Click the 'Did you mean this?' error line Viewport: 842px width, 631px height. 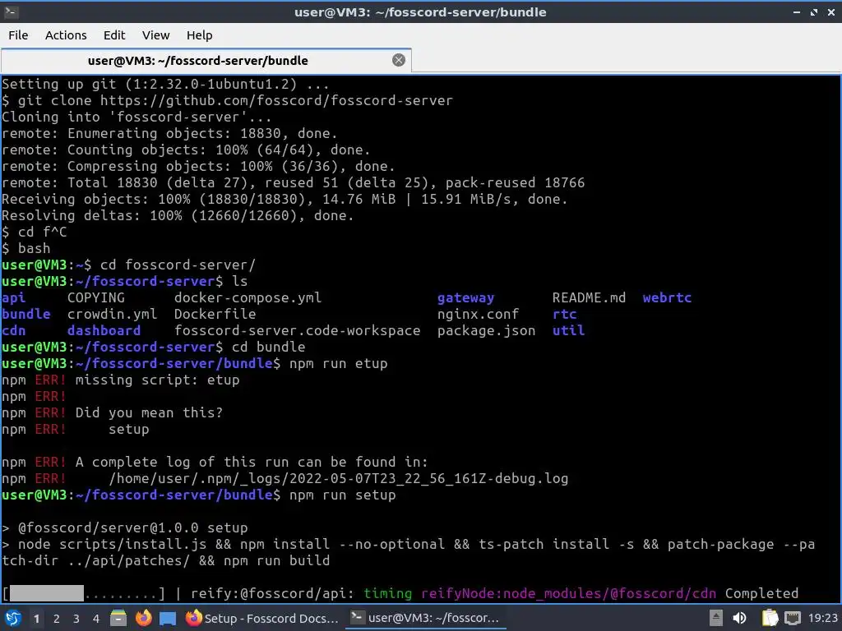tap(149, 412)
